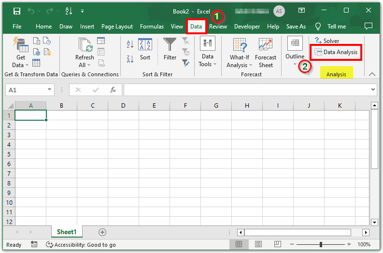Expand the Refresh All dropdown arrow
Screen dimensions: 383x253
89,65
